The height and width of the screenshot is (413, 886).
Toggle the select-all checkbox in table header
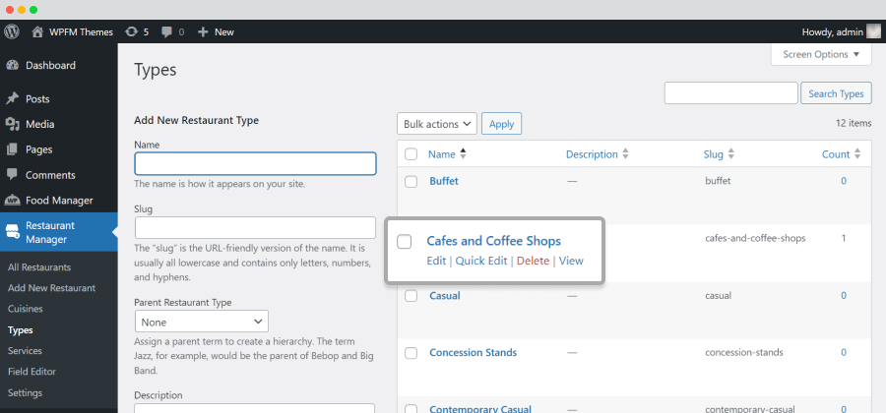point(411,154)
